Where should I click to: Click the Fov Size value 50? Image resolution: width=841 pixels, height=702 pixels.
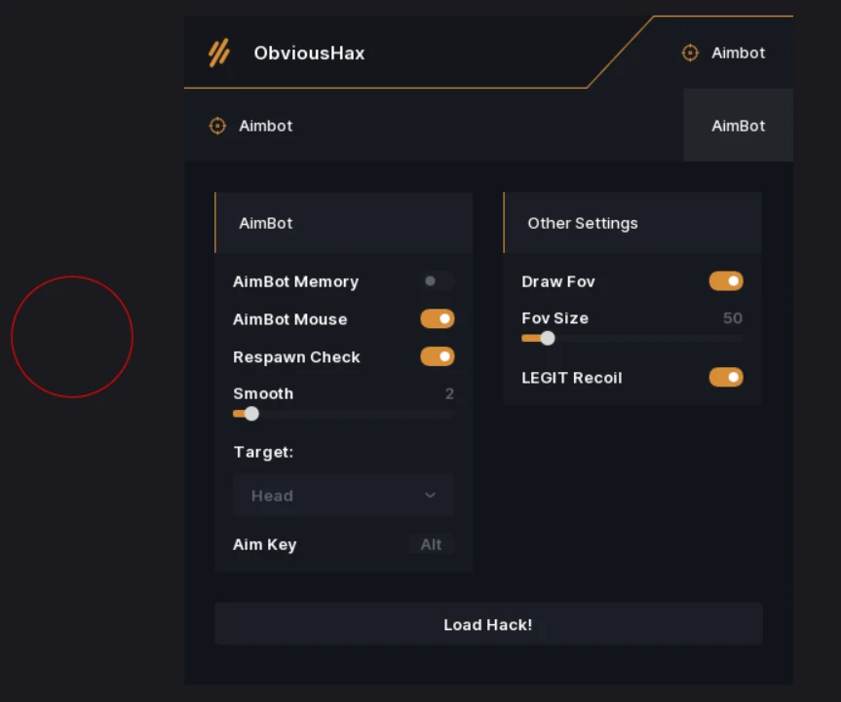point(732,318)
